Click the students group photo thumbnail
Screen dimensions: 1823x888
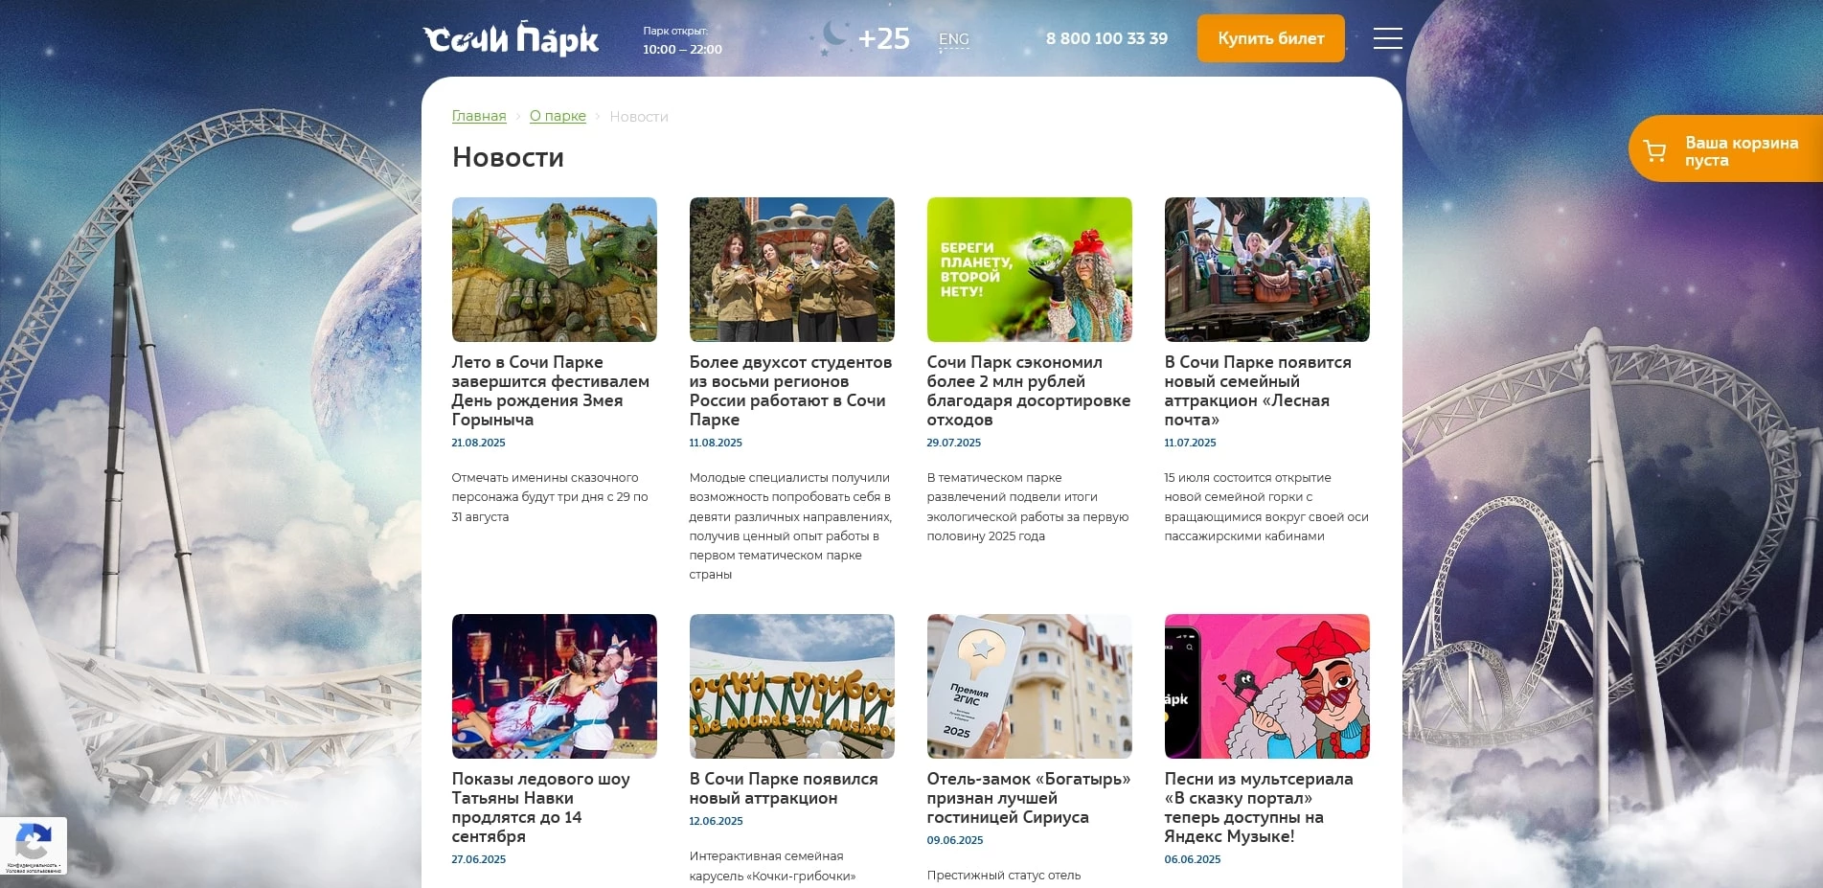click(791, 269)
